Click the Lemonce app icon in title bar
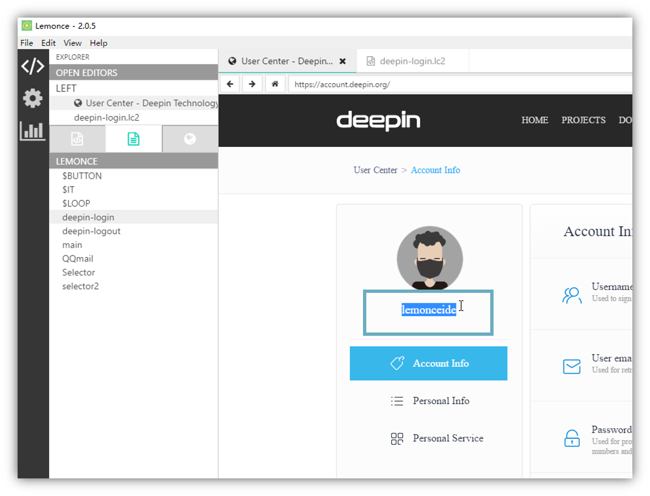This screenshot has width=650, height=496. (x=26, y=26)
